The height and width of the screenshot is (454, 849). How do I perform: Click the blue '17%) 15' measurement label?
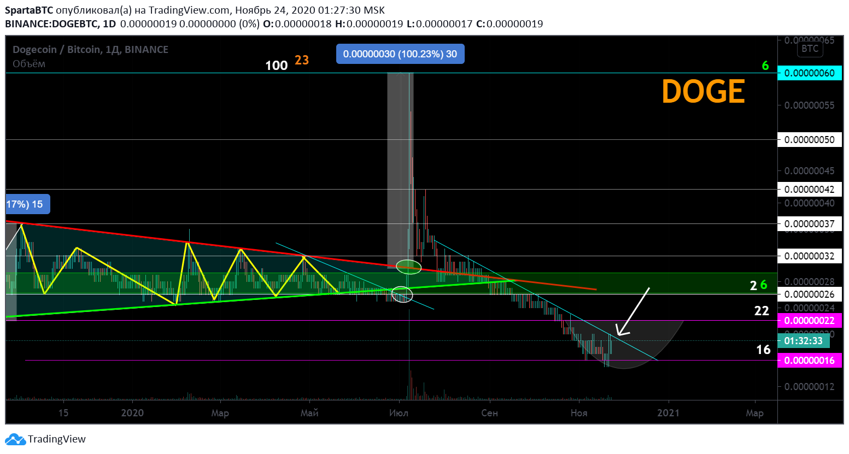click(x=28, y=204)
